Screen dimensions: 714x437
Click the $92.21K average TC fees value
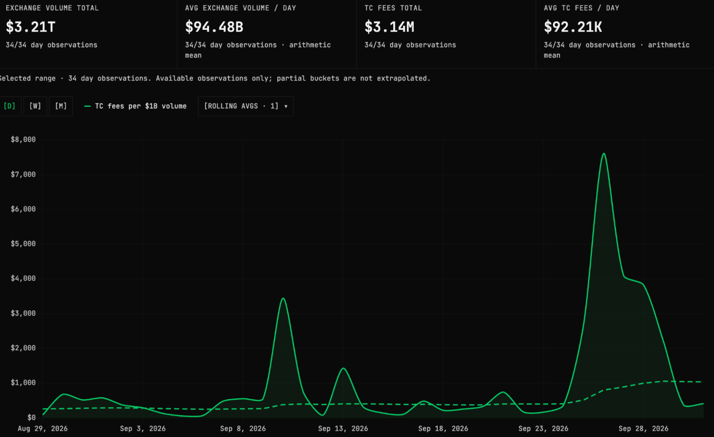[573, 26]
